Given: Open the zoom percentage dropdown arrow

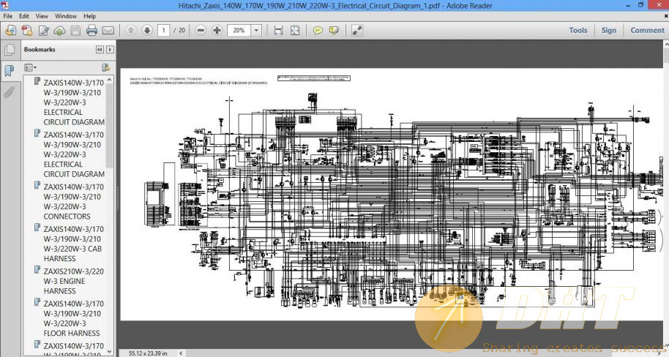Looking at the screenshot, I should [256, 30].
